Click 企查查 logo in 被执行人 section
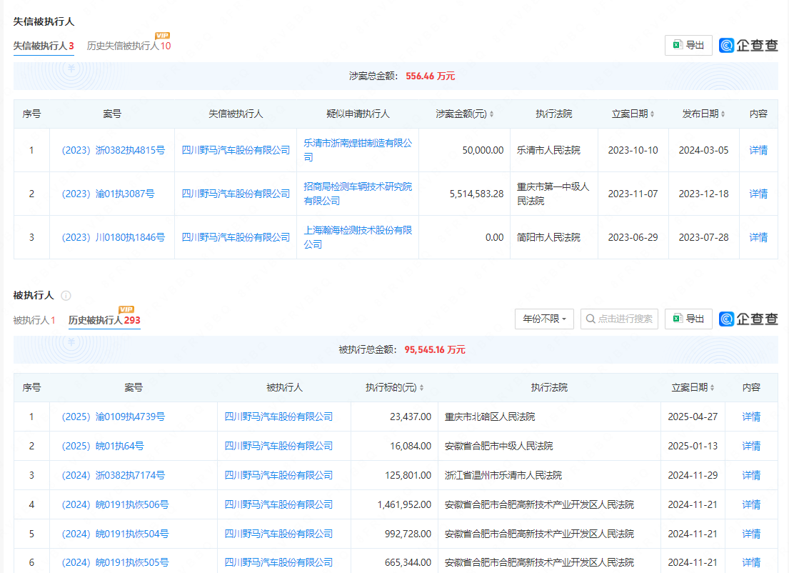 748,319
